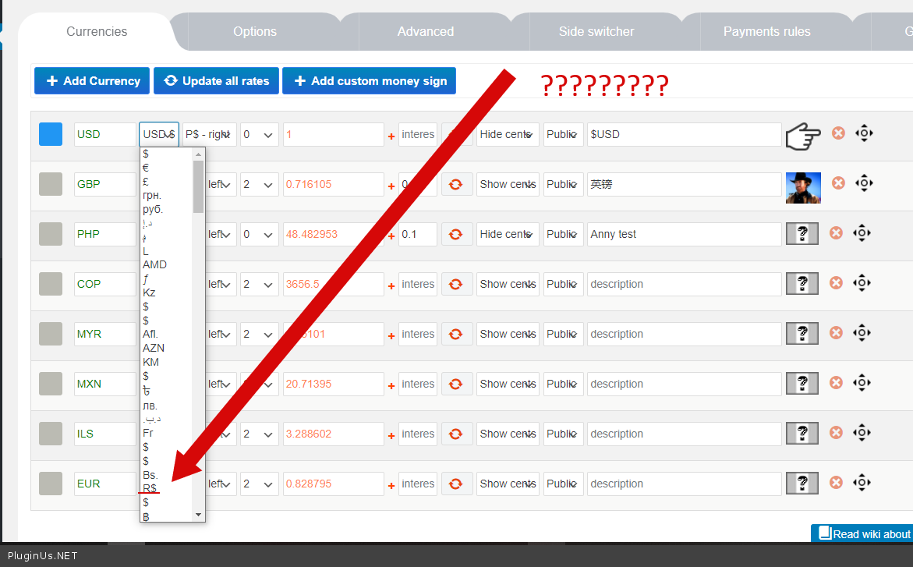
Task: Click the Add Currency button
Action: tap(92, 81)
